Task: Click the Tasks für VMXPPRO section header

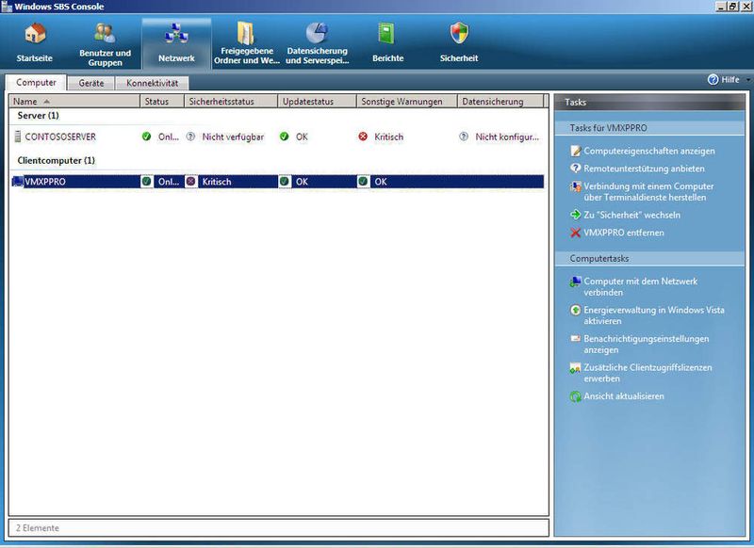Action: (x=608, y=128)
